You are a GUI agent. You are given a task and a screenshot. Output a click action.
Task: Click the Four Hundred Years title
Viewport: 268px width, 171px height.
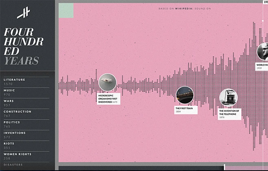[23, 46]
